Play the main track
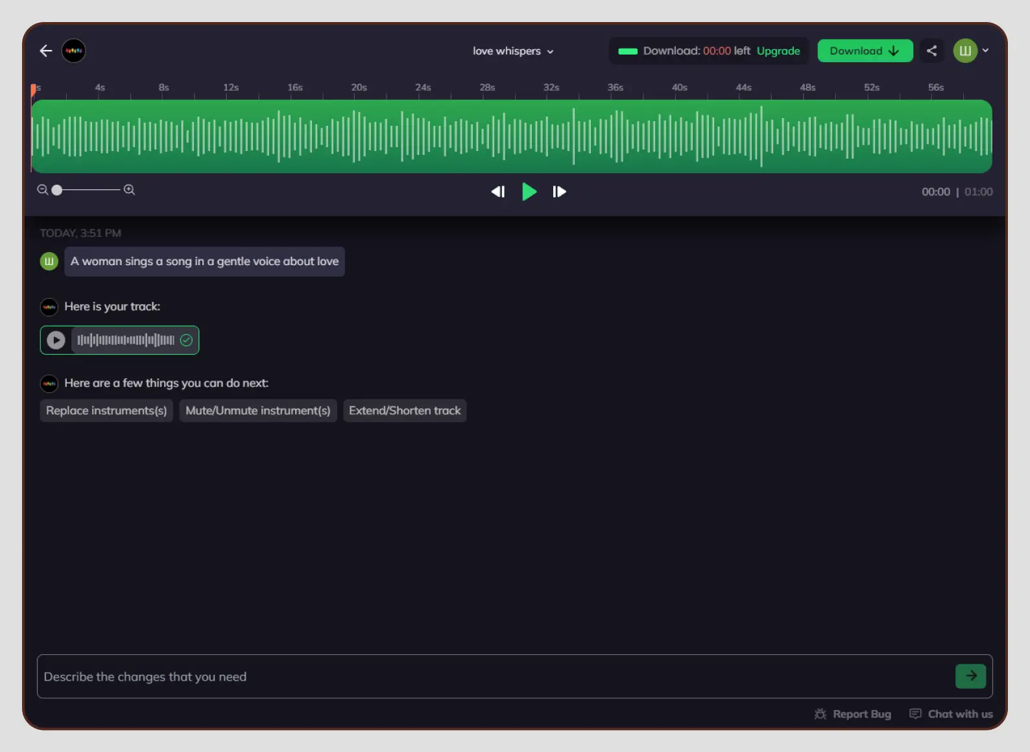This screenshot has height=752, width=1030. pos(529,191)
